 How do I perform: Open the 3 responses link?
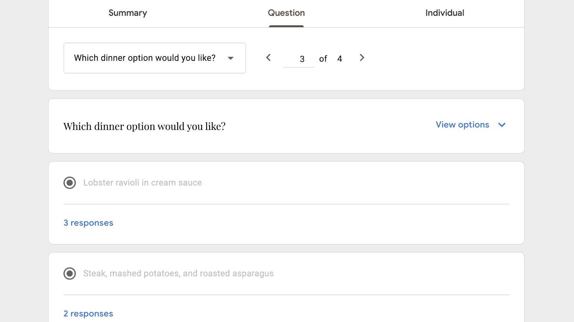(88, 223)
